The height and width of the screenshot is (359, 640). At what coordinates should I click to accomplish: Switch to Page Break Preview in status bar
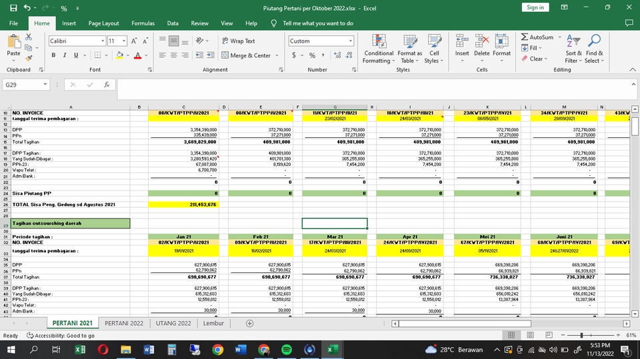(549, 335)
